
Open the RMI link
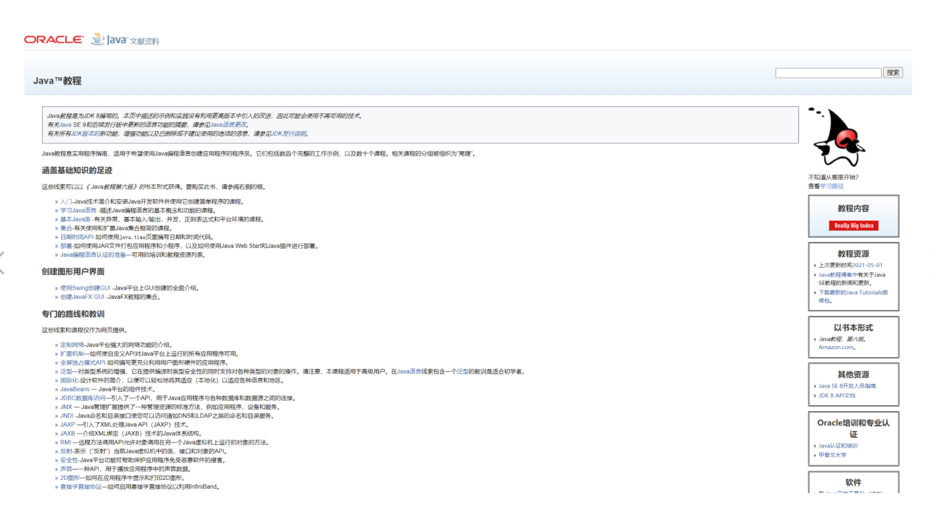pyautogui.click(x=65, y=443)
